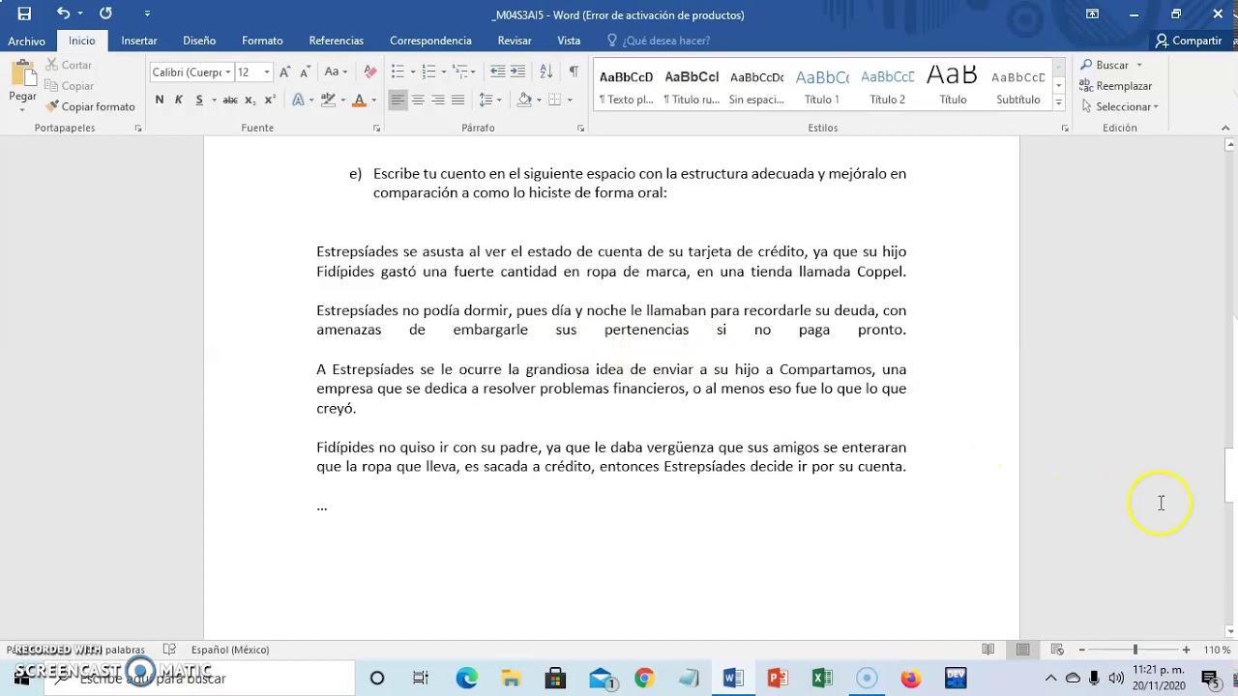Screen dimensions: 1238x696
Task: Apply the Subtítulo style
Action: (1017, 85)
